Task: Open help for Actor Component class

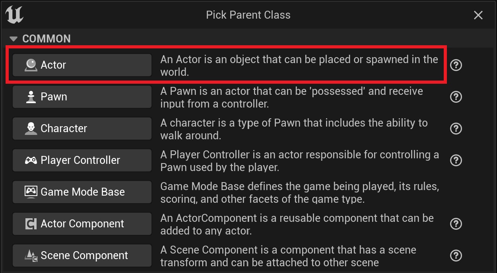Action: pos(456,224)
